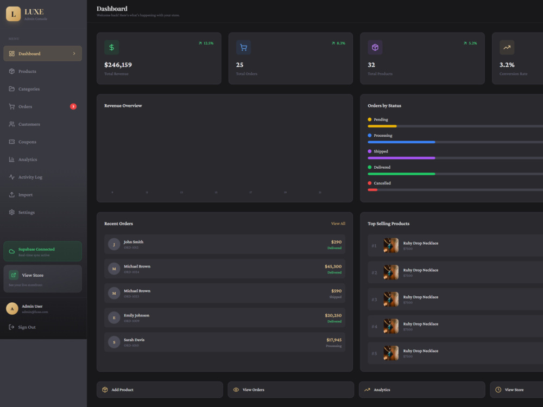Viewport: 543px width, 407px height.
Task: Open the Import page
Action: (42, 195)
